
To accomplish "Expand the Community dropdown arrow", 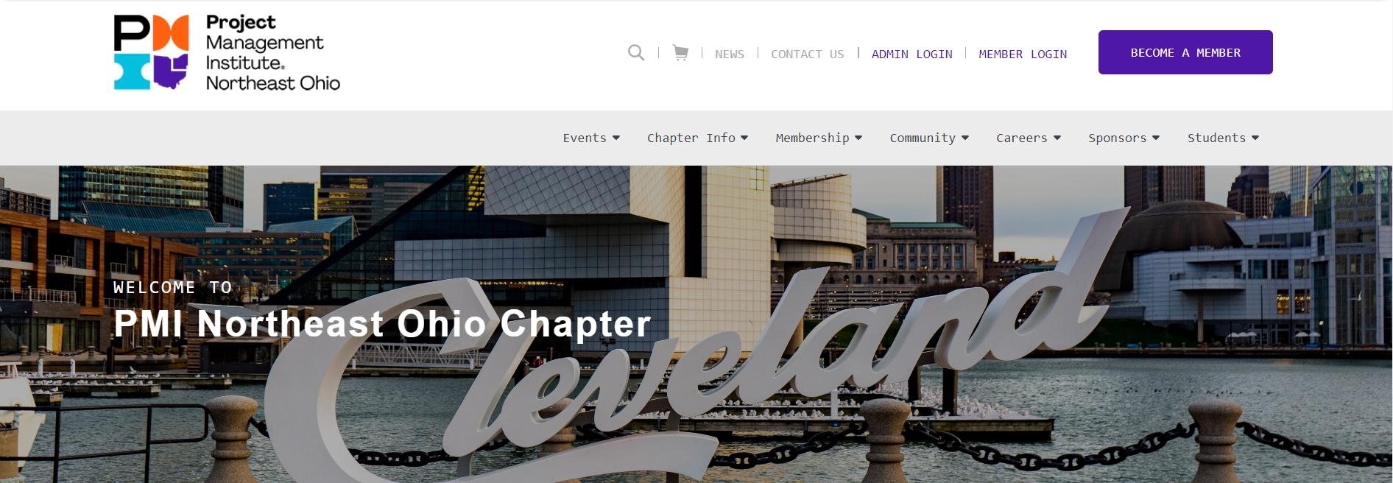I will click(x=965, y=138).
